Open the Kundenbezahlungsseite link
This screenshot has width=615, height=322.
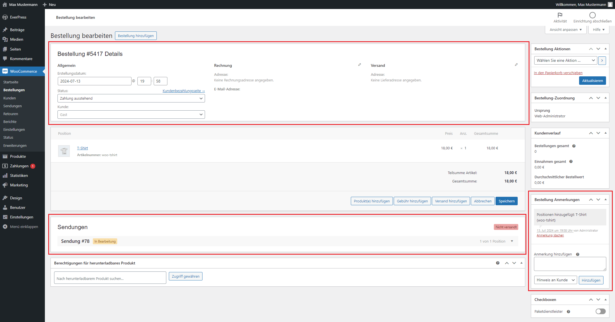coord(183,91)
